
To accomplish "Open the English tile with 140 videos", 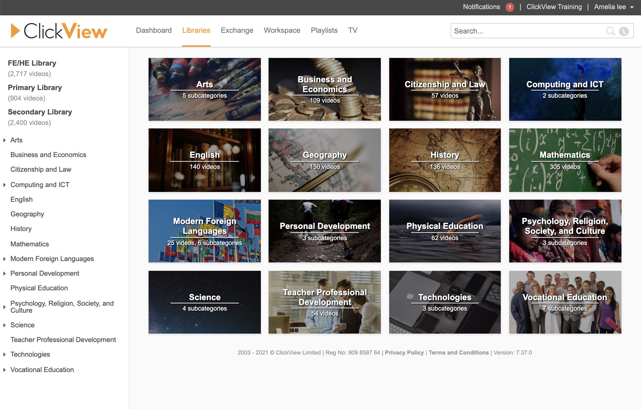I will click(x=205, y=160).
